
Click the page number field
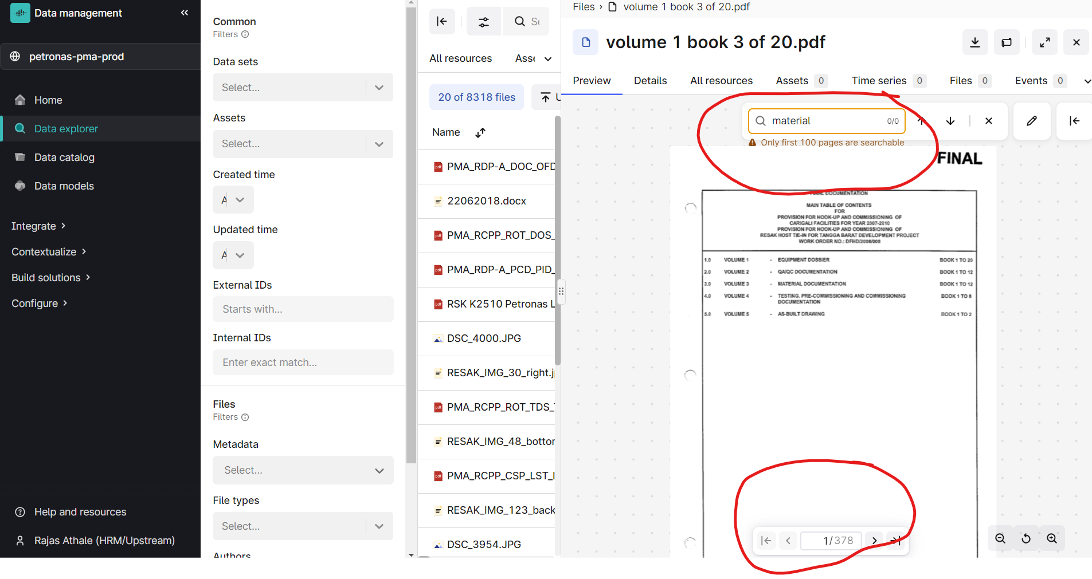click(831, 541)
